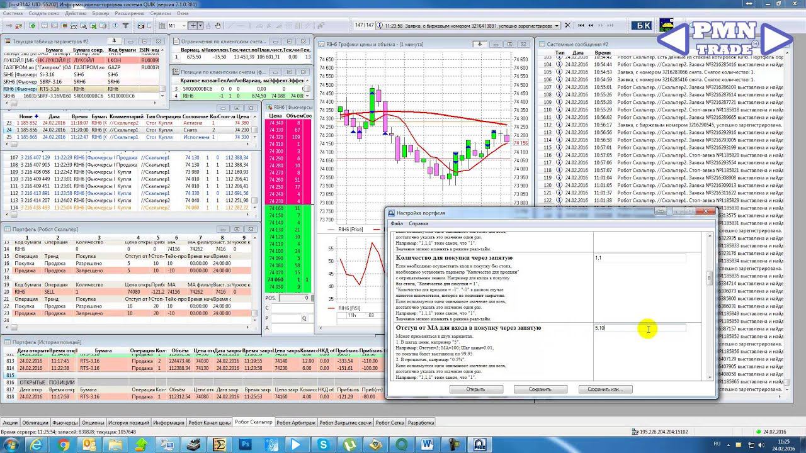This screenshot has width=806, height=453.
Task: Open the Брокер menu
Action: (100, 13)
